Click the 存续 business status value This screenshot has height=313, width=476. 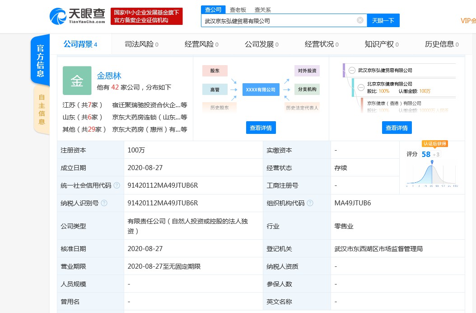click(341, 168)
